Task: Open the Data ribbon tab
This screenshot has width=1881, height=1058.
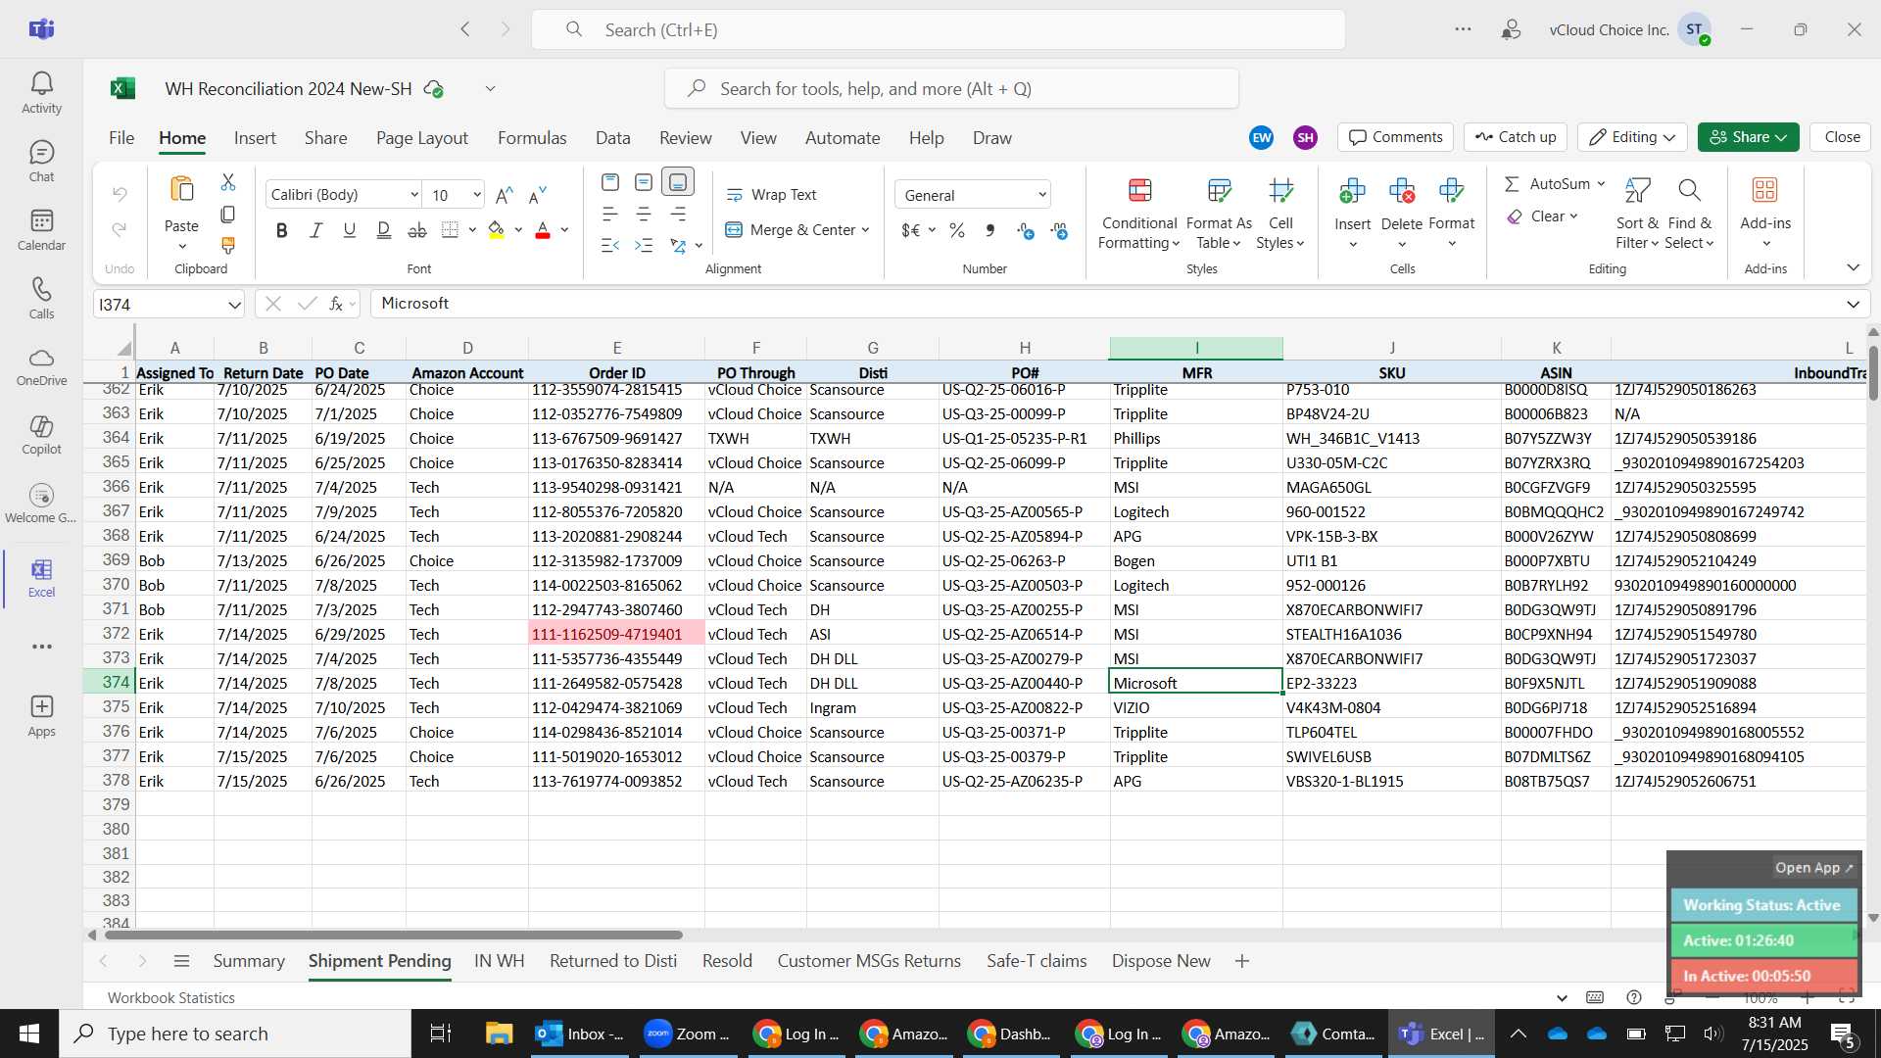Action: coord(612,138)
